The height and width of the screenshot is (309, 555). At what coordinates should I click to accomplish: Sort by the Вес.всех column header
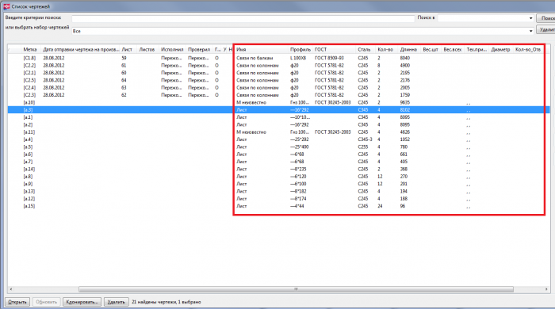(453, 49)
